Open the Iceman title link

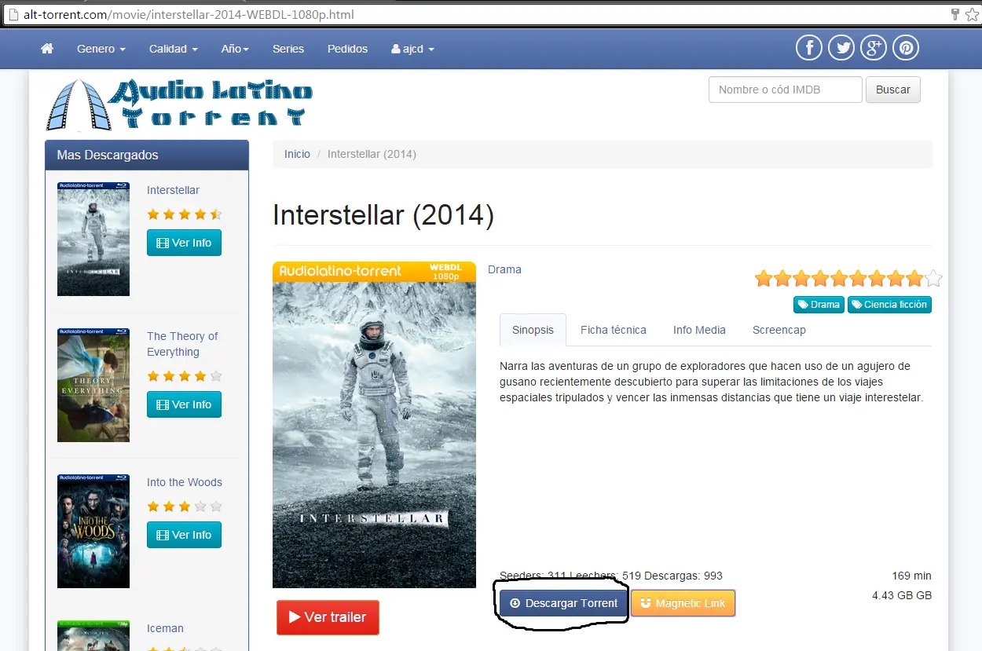click(165, 628)
